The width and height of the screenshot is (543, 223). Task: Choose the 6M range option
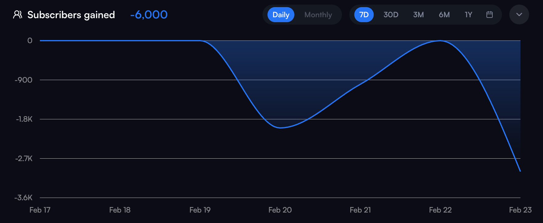444,15
